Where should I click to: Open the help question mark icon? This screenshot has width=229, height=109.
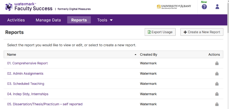click(x=204, y=7)
